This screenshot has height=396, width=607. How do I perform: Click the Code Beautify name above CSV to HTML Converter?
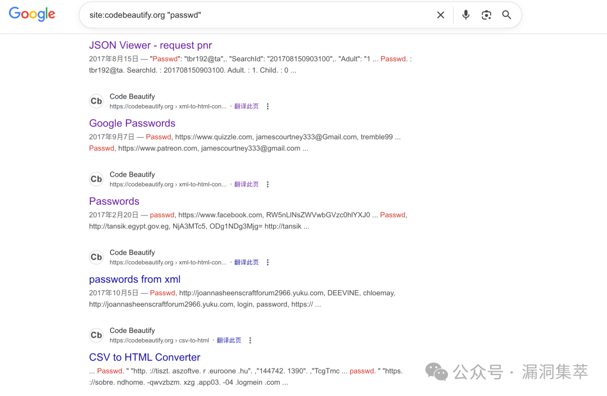[x=132, y=331]
